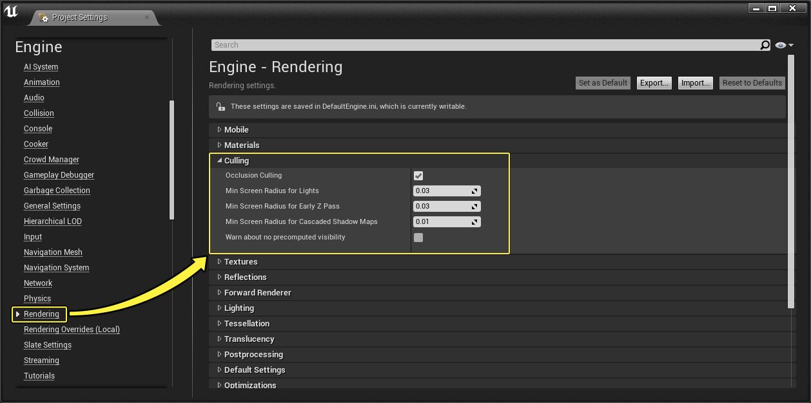811x403 pixels.
Task: Click the Early Z Pass value spinner arrow
Action: (x=474, y=207)
